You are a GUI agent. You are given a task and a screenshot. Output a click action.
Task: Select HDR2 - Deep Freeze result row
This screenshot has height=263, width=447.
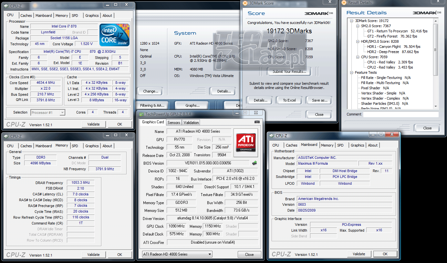click(393, 52)
